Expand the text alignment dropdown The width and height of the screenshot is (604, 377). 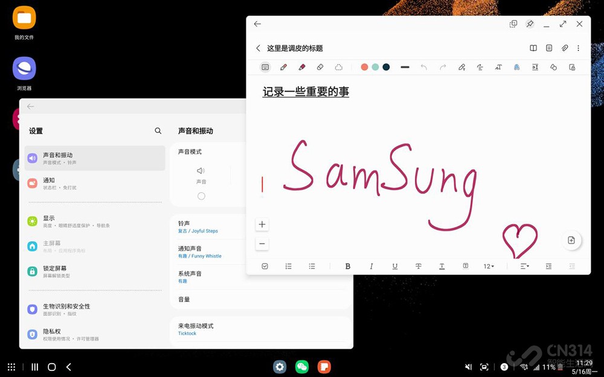[x=524, y=266]
